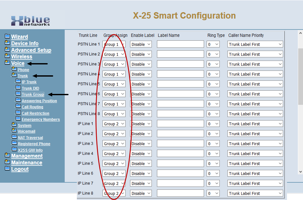Expand the Phone folder icon
The width and height of the screenshot is (303, 200).
[x=14, y=69]
